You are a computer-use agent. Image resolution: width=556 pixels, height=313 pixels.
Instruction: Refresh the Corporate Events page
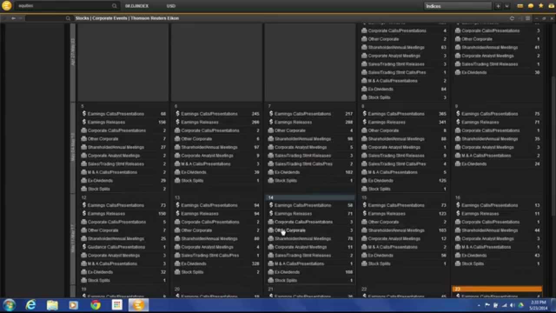point(512,18)
